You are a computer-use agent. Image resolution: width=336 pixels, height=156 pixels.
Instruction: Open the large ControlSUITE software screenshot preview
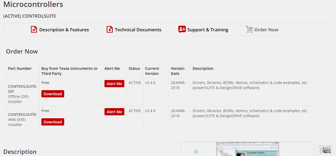click(248, 149)
